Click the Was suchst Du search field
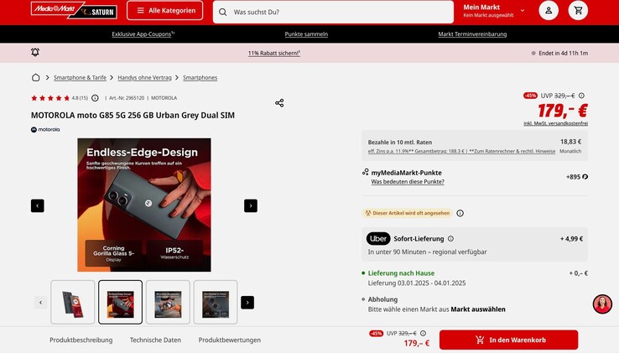Image resolution: width=619 pixels, height=353 pixels. 333,13
